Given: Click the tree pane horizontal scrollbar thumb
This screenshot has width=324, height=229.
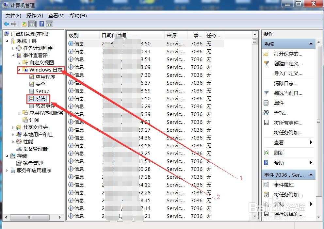Looking at the screenshot, I should pos(30,217).
